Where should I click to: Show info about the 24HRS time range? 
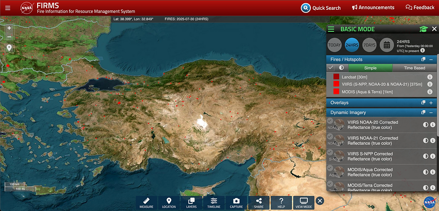423,51
